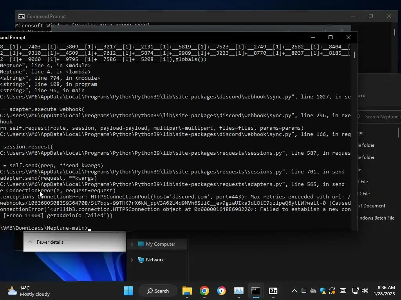401x300 pixels.
Task: Open File Explorer from the taskbar
Action: [x=187, y=291]
